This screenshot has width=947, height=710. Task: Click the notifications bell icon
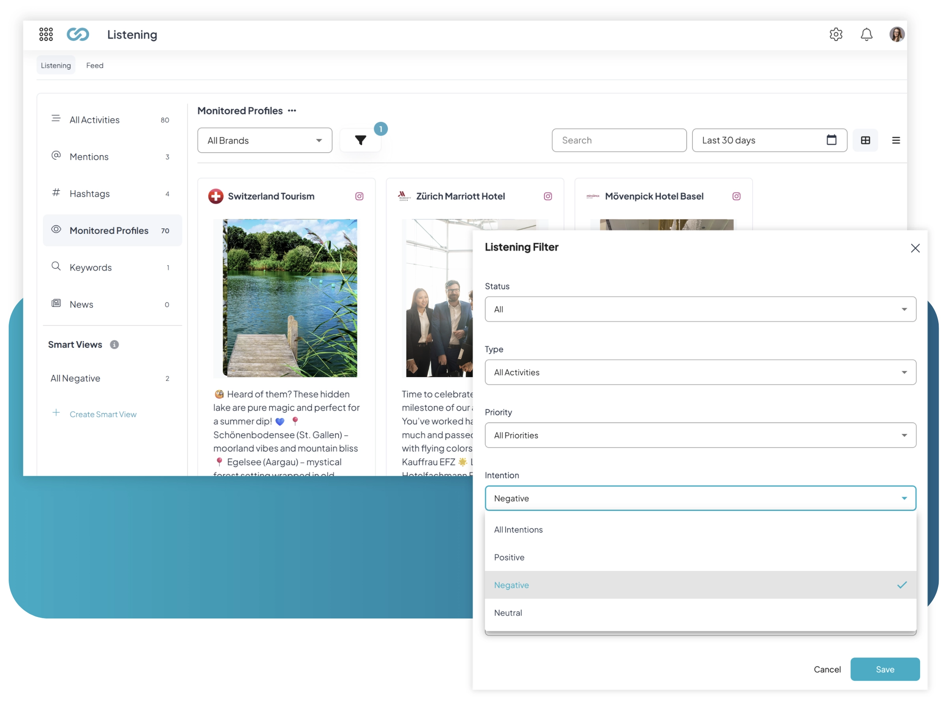pyautogui.click(x=866, y=34)
